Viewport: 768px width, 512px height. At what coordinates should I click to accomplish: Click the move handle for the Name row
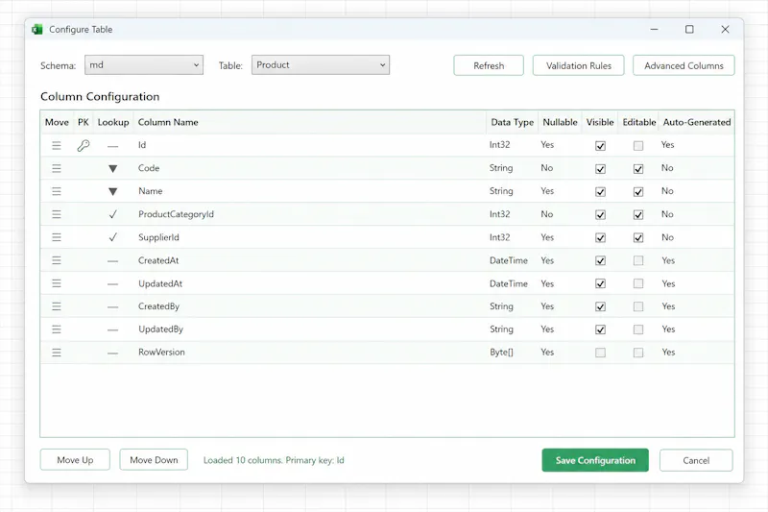point(57,191)
